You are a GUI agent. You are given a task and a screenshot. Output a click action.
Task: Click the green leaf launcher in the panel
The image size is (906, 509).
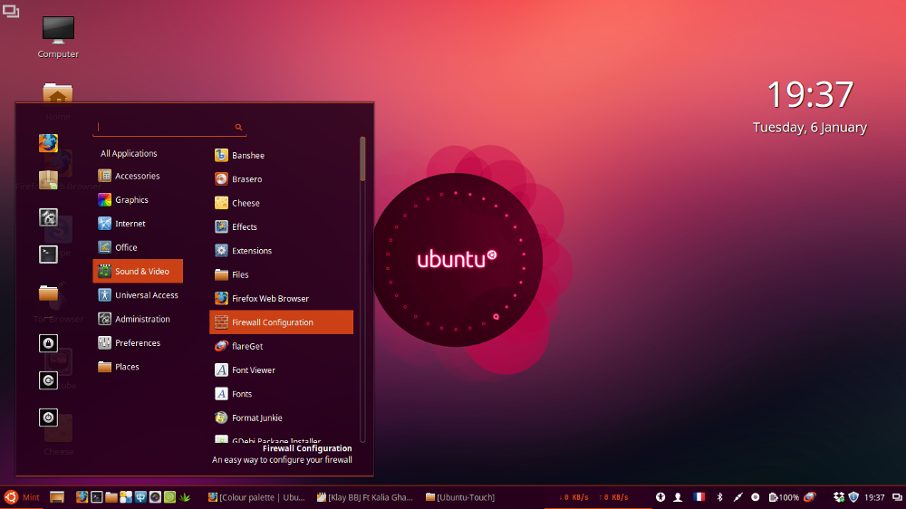click(x=185, y=497)
